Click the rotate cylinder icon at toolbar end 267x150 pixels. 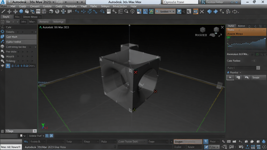tap(235, 11)
